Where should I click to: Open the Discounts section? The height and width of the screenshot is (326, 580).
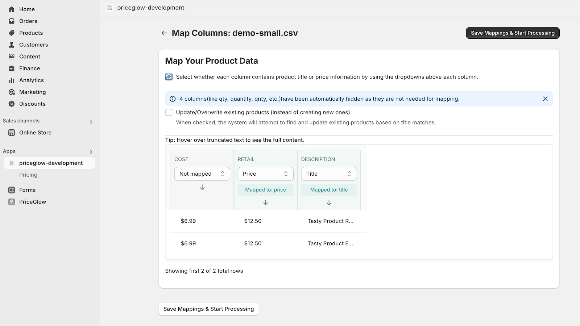pyautogui.click(x=32, y=104)
